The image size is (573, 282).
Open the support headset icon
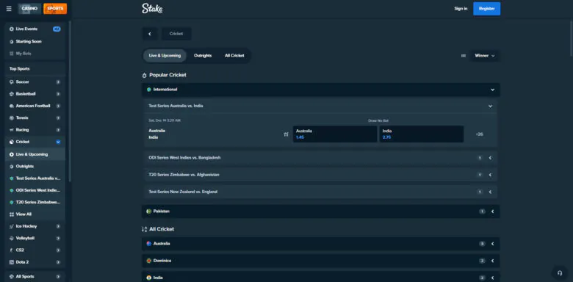(560, 273)
